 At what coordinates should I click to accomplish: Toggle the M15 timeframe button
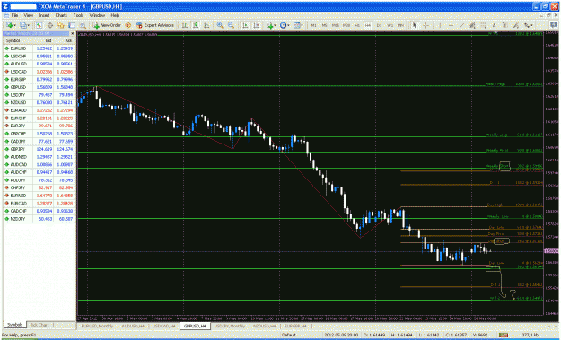pos(336,25)
